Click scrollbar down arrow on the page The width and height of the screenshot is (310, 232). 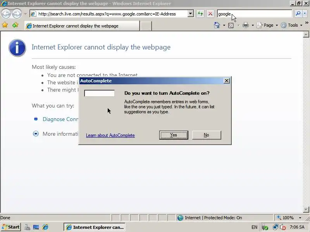pyautogui.click(x=306, y=210)
